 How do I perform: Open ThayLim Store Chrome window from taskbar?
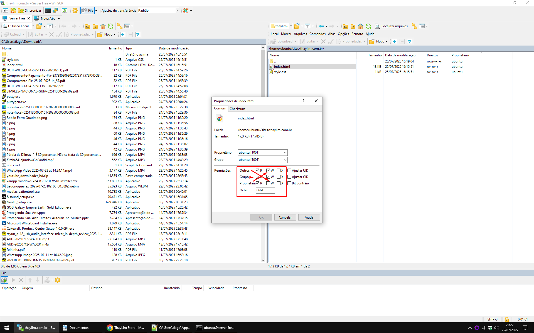(x=125, y=328)
